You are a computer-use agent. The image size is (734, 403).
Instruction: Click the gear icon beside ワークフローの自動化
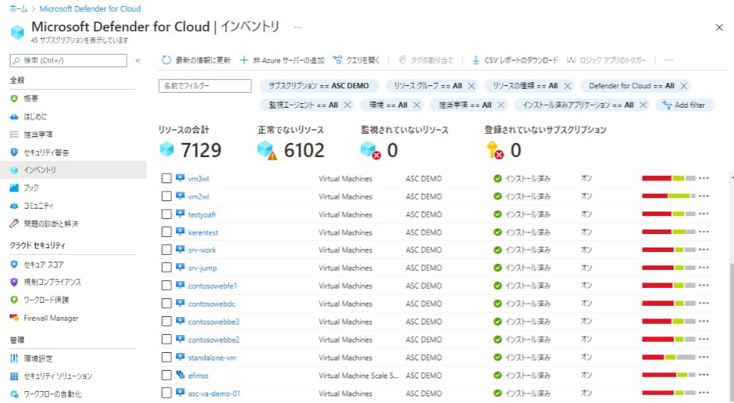[14, 394]
